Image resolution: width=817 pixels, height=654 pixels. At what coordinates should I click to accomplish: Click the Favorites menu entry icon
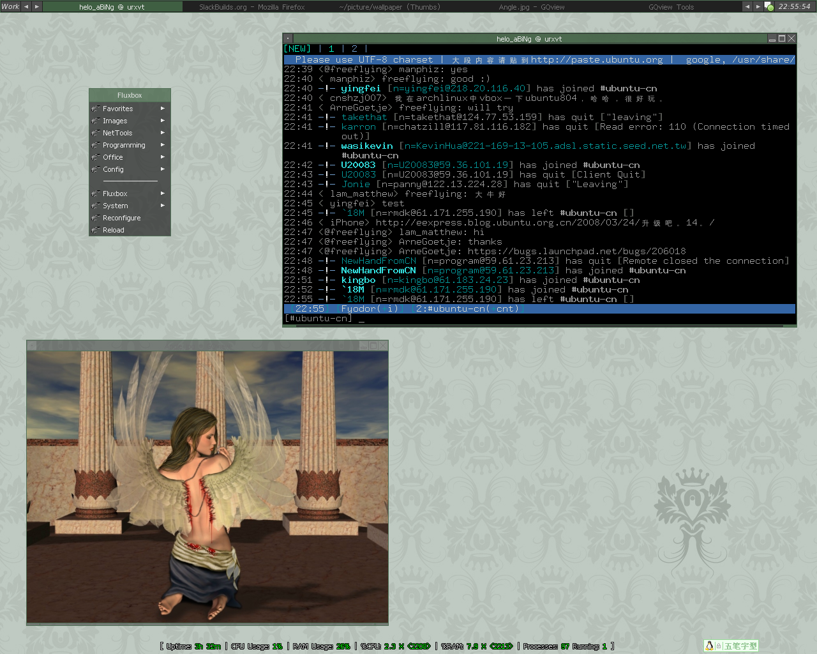(x=96, y=109)
